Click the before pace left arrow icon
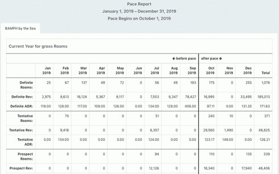 174,58
